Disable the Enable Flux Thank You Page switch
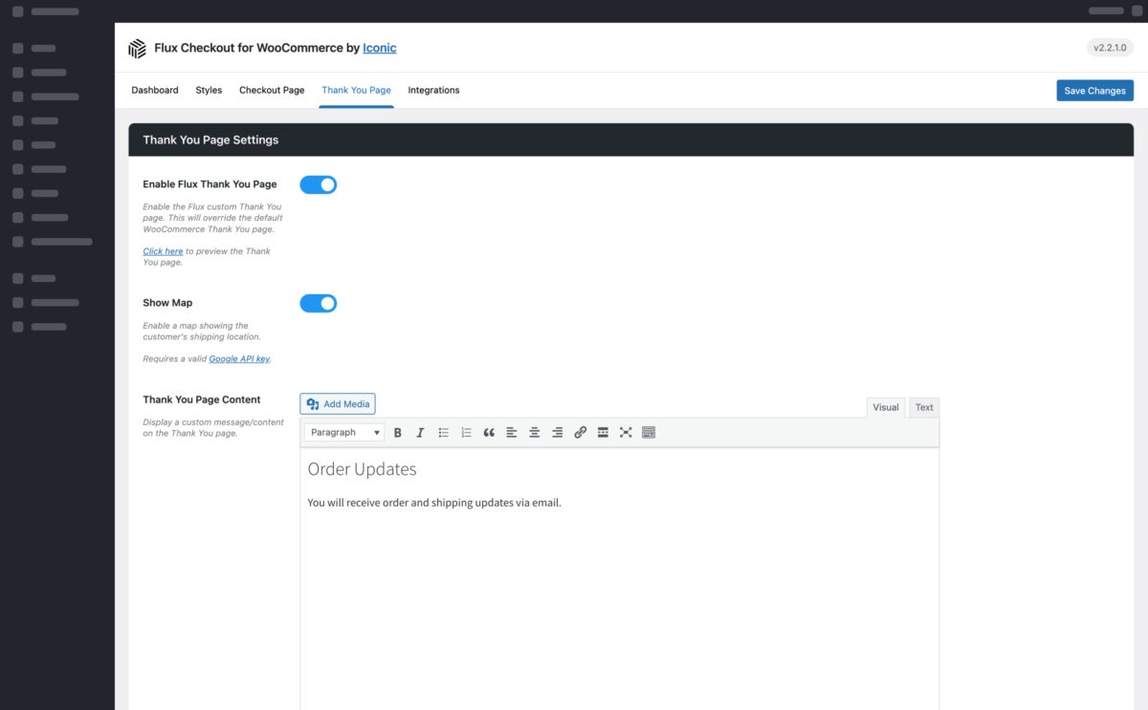1148x710 pixels. (x=319, y=184)
